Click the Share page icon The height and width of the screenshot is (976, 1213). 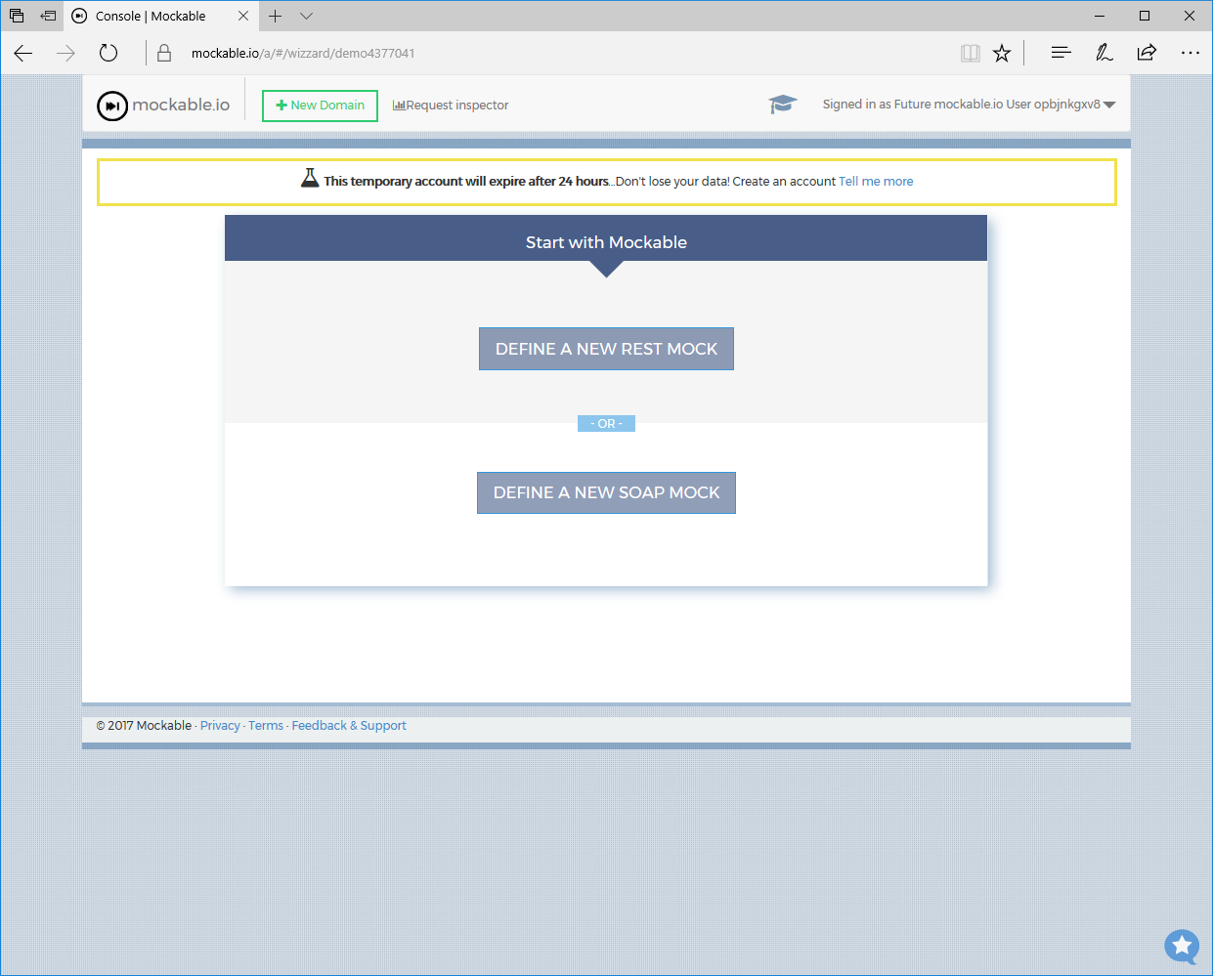pos(1147,54)
